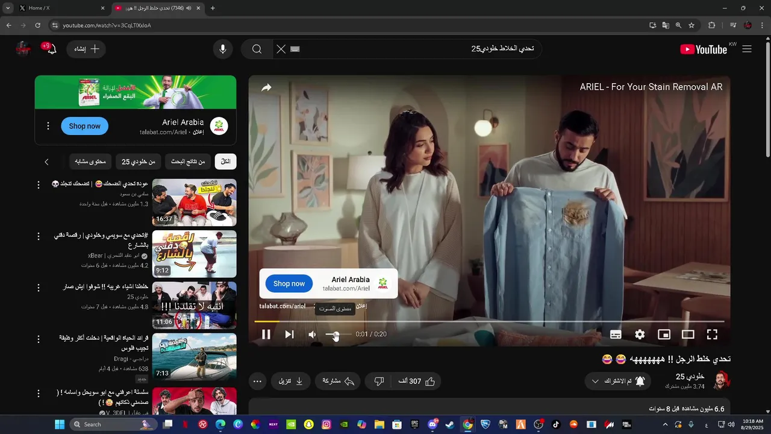Screen dimensions: 771x434
Task: Show hidden tray icons chevron
Action: [x=666, y=424]
